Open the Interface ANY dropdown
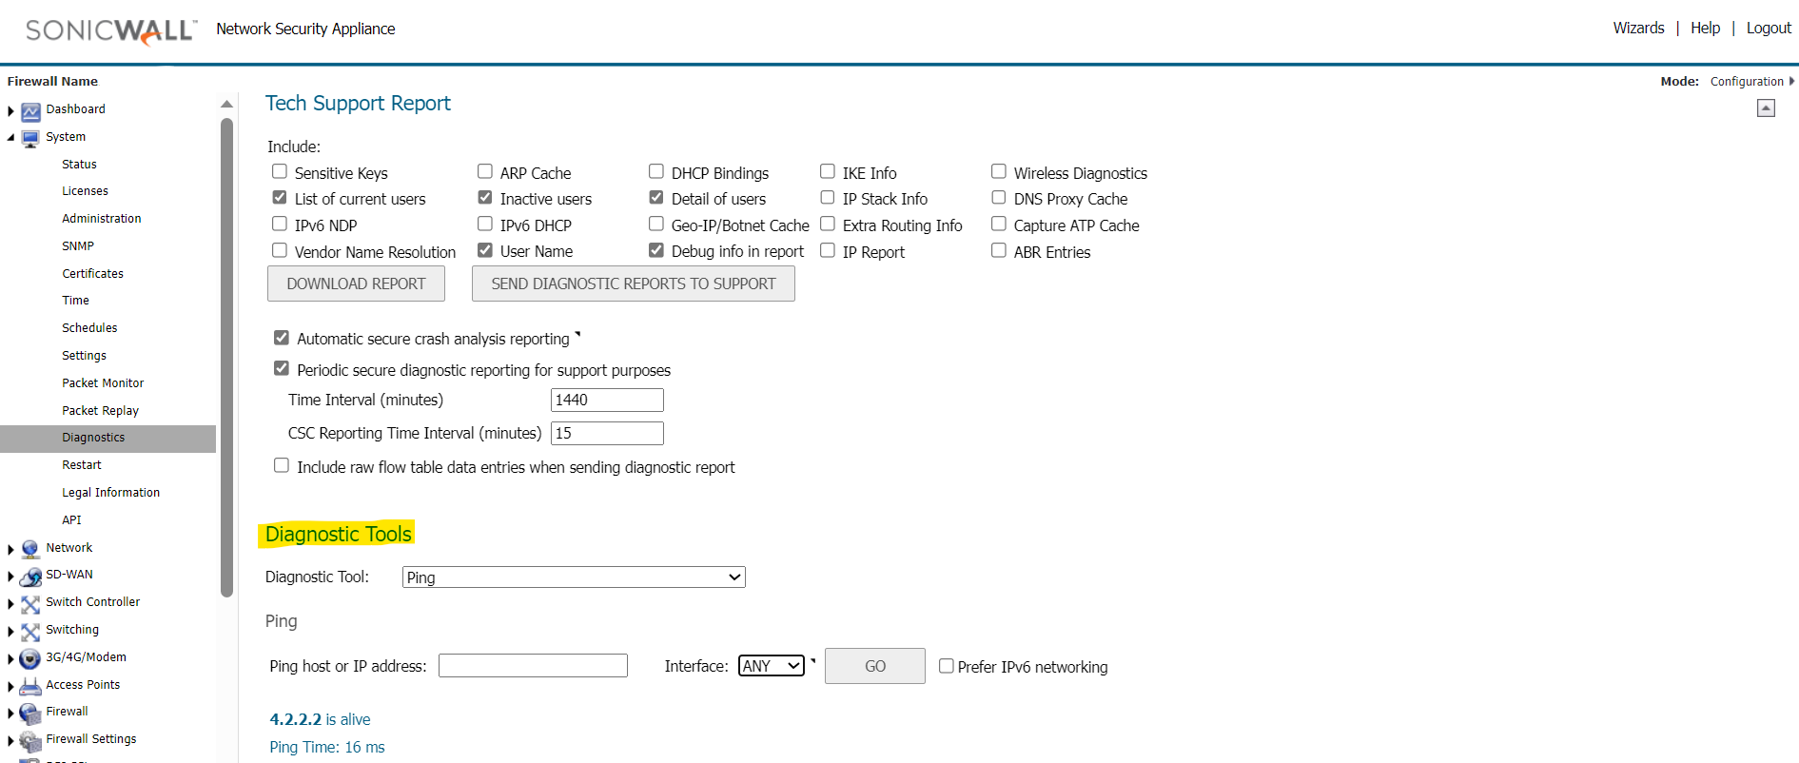The image size is (1799, 763). click(x=772, y=666)
